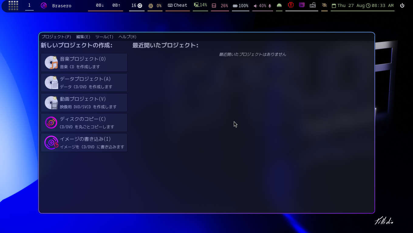Click the disk usage 26% indicator
This screenshot has height=233, width=413.
point(220,6)
